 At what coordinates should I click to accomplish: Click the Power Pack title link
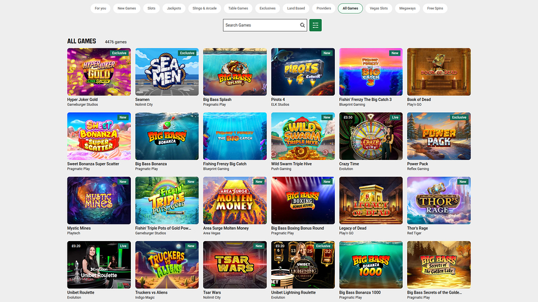pyautogui.click(x=418, y=164)
